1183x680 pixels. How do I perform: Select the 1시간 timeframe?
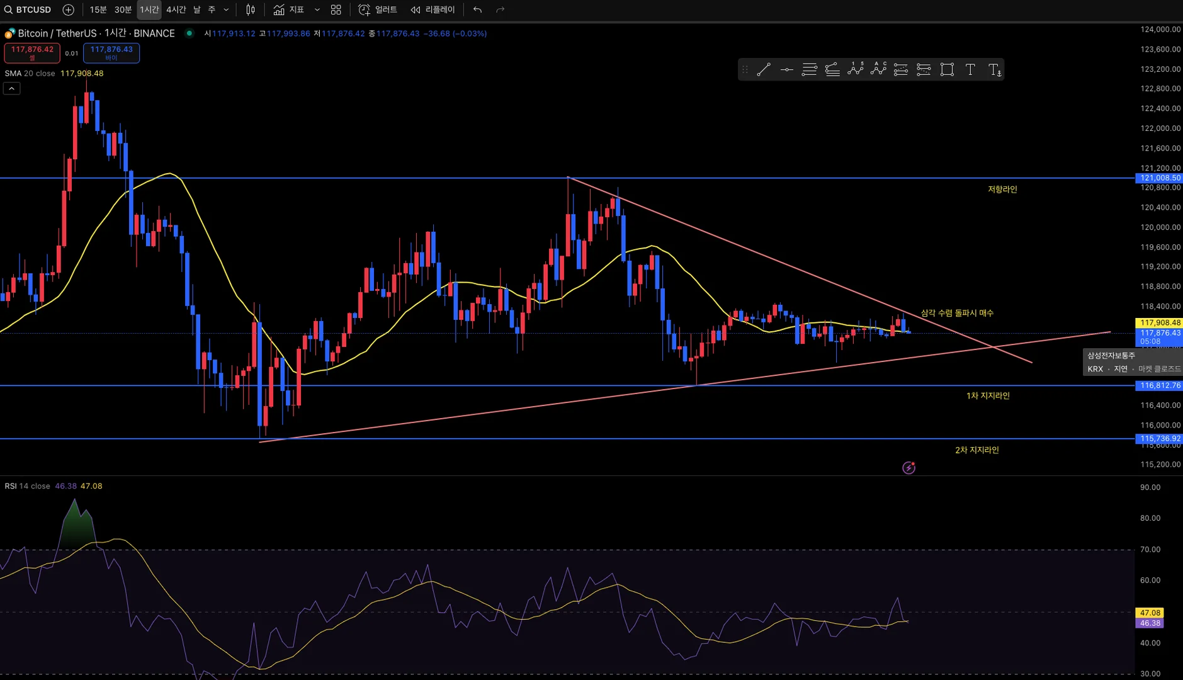coord(149,10)
